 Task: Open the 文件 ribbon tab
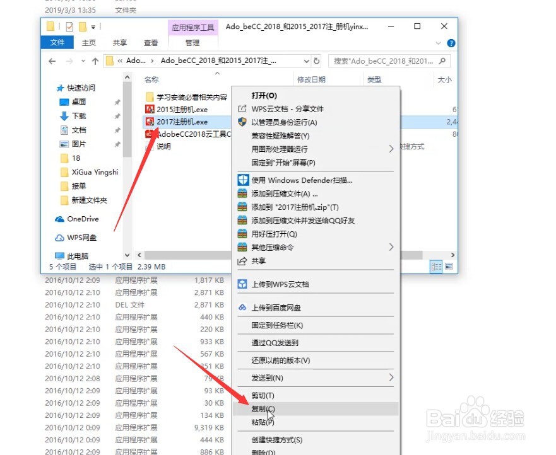(x=57, y=42)
